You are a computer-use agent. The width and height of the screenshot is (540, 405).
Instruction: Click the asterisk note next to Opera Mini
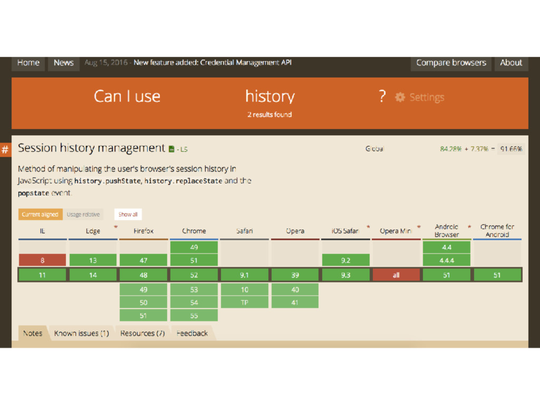click(x=419, y=227)
